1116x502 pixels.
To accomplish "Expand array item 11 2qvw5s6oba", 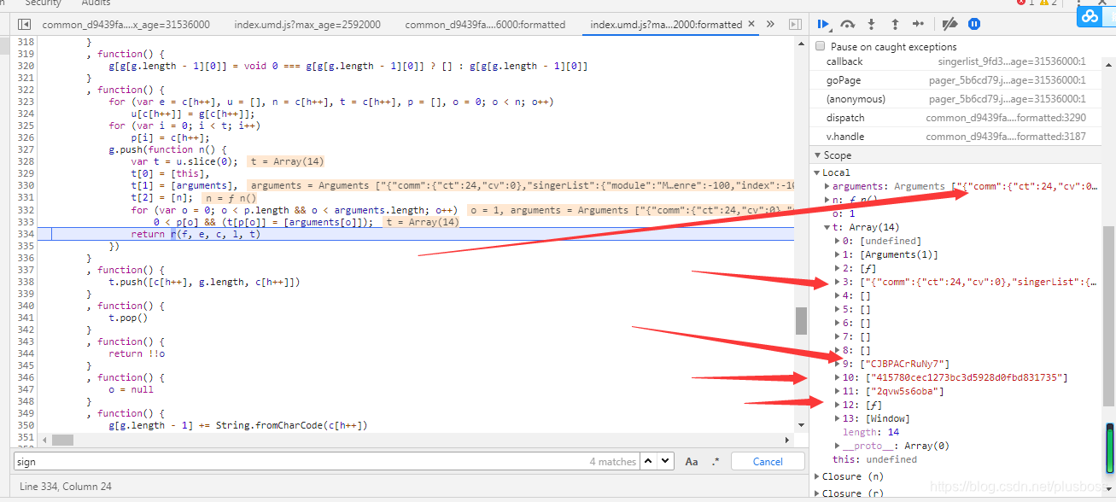I will click(837, 391).
